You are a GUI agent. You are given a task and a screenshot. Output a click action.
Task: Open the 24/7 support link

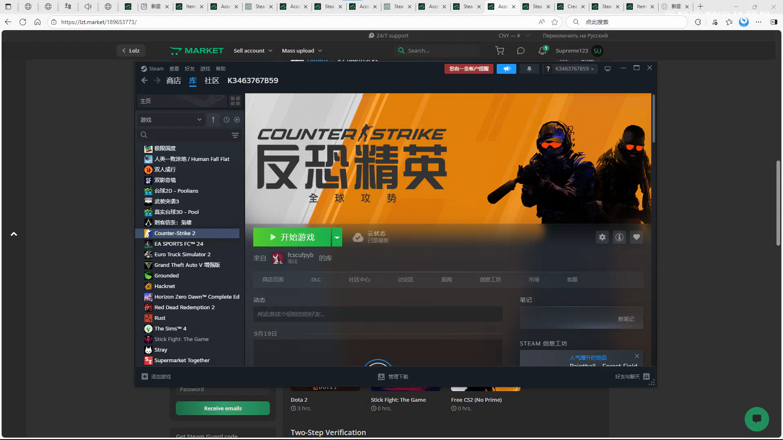(388, 36)
